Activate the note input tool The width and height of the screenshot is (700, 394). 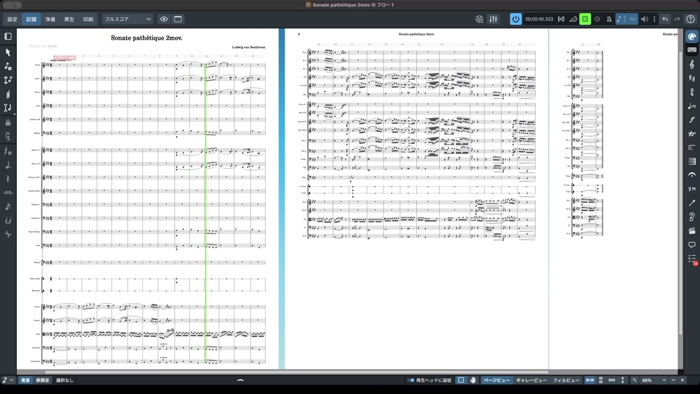tap(8, 66)
